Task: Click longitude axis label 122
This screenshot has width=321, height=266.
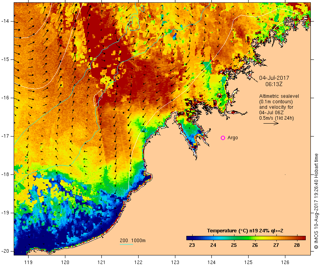Action: click(138, 262)
